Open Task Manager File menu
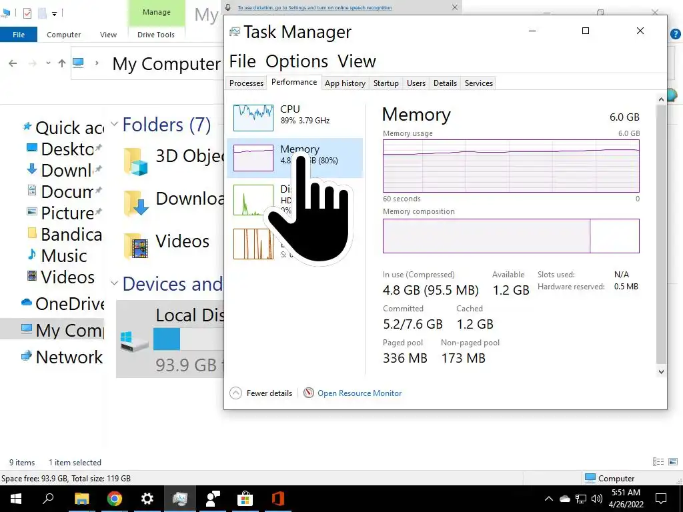The height and width of the screenshot is (512, 683). pyautogui.click(x=243, y=61)
